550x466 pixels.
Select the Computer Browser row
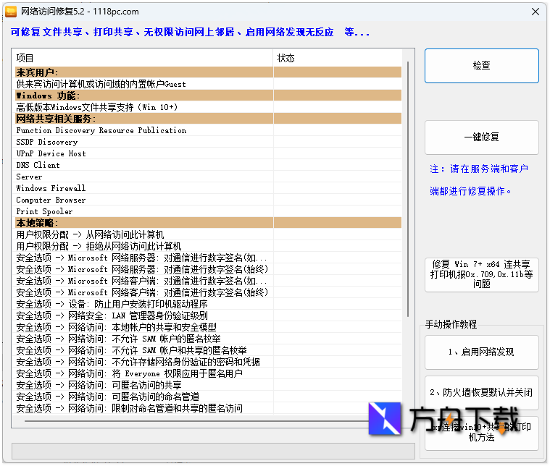208,200
